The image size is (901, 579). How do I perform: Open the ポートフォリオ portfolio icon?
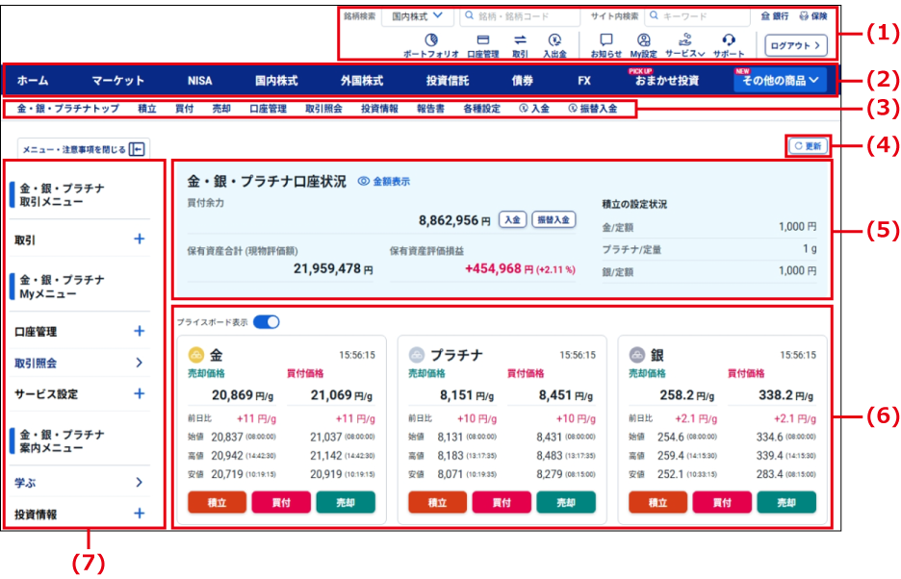coord(430,40)
